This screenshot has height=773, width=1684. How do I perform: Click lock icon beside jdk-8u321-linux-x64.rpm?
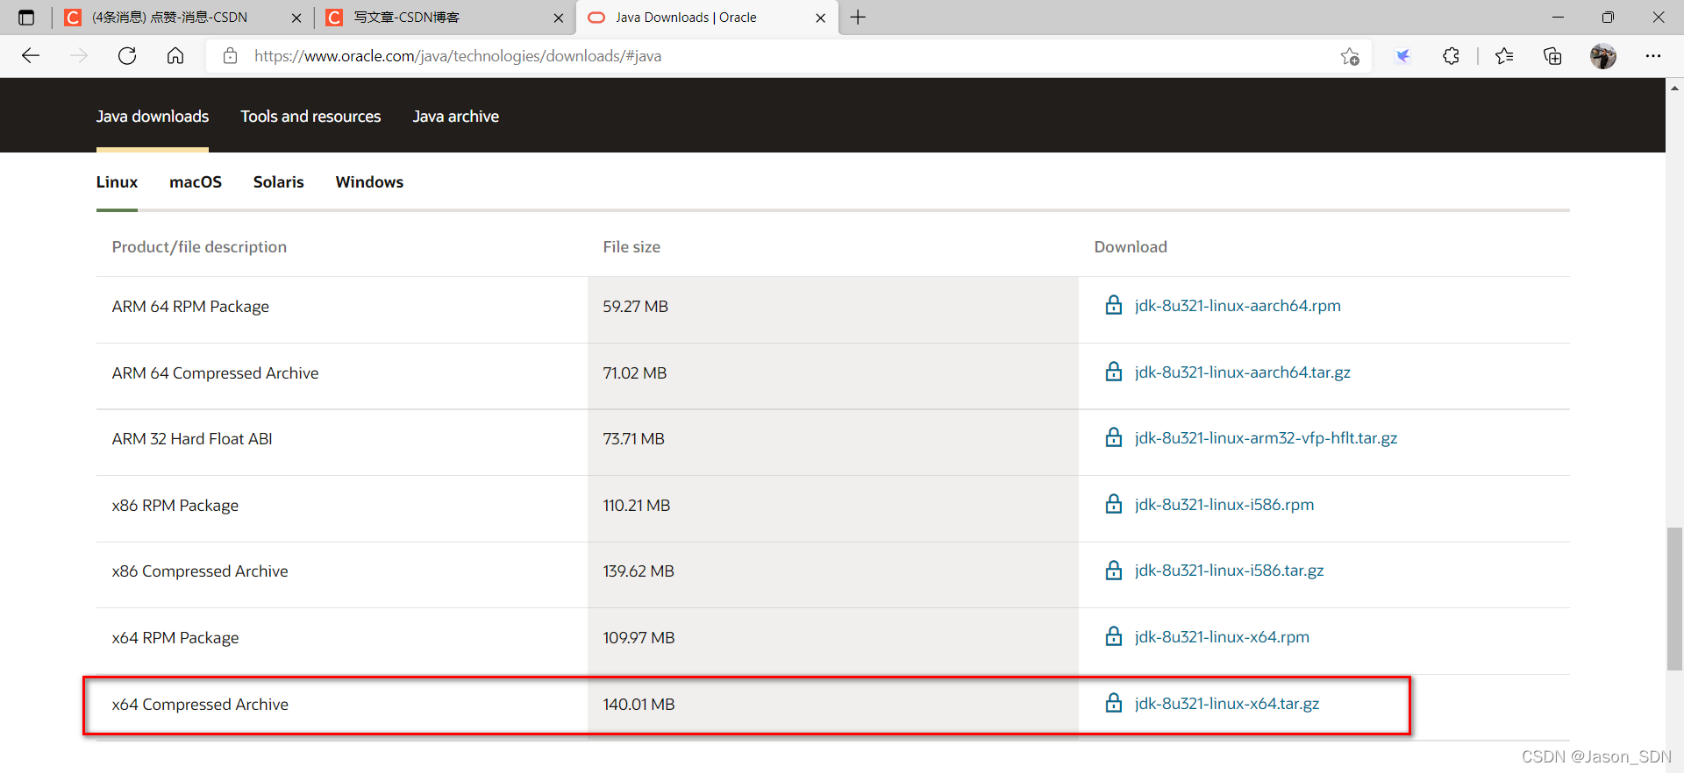[1114, 636]
